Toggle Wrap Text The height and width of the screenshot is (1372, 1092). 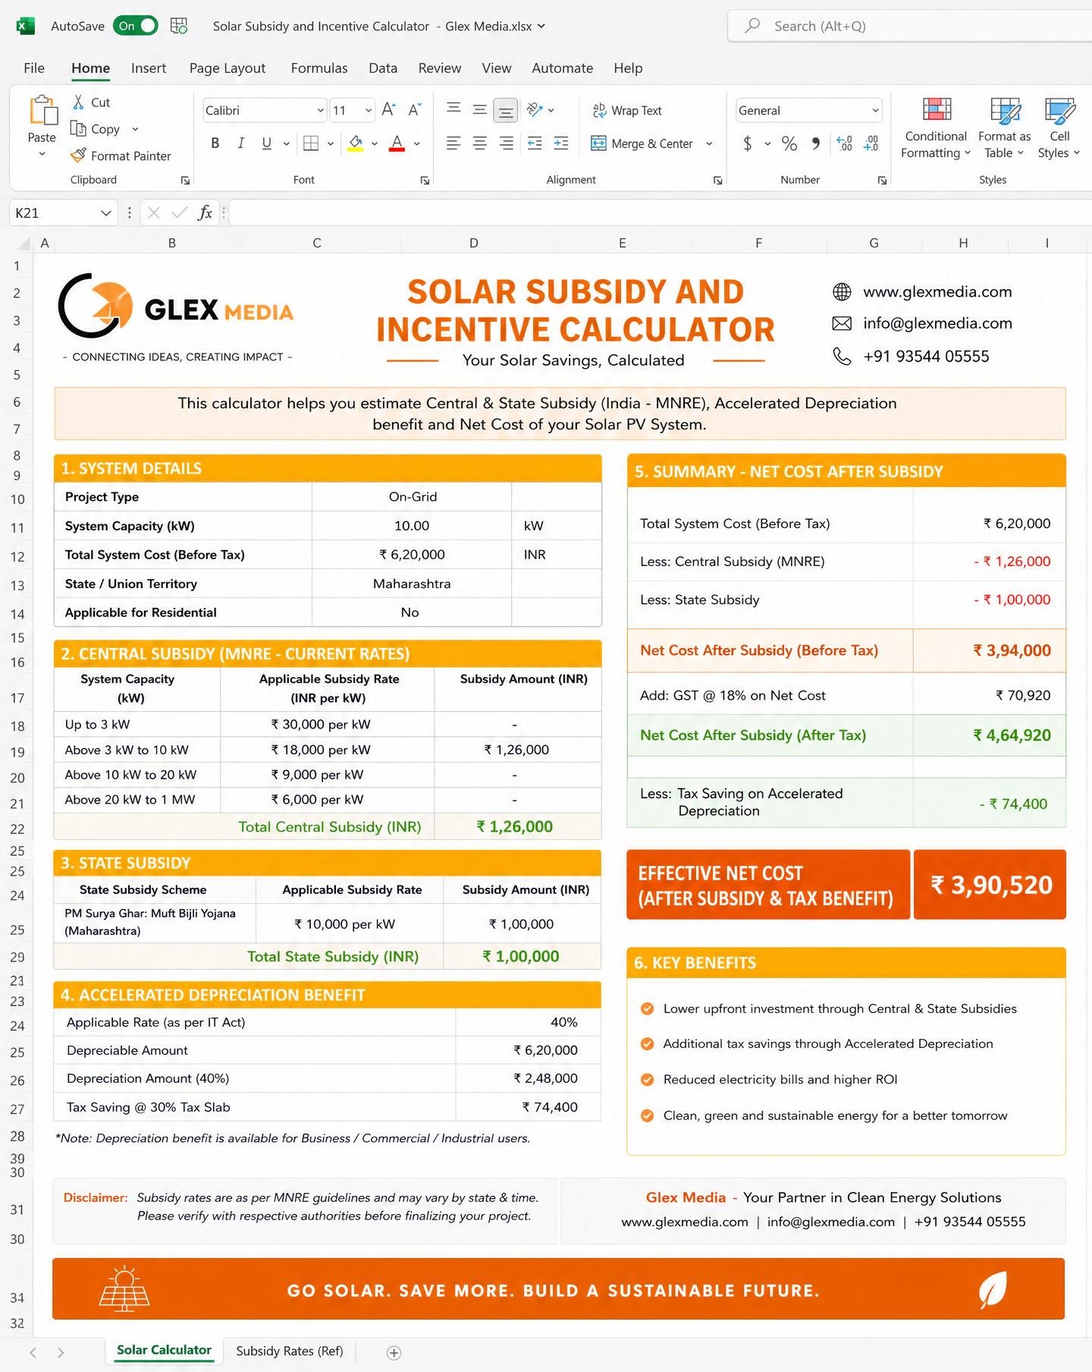[627, 111]
